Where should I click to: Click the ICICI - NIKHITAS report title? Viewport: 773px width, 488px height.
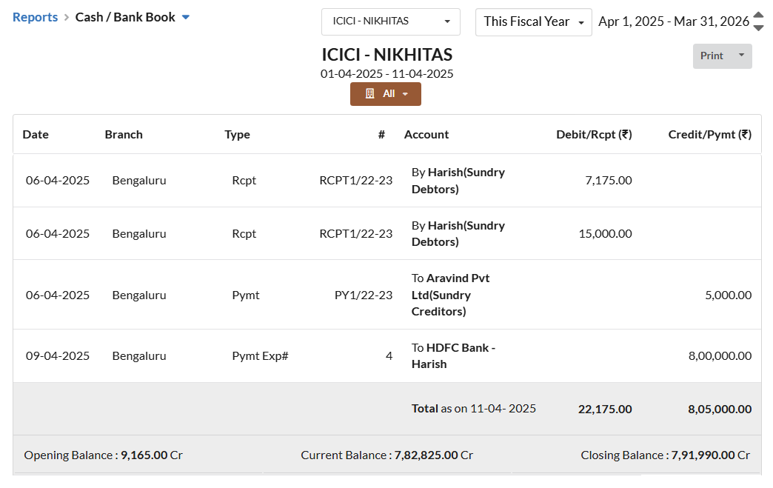387,54
